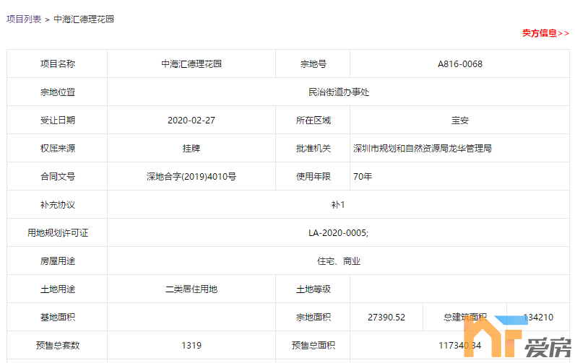Viewport: 575px width, 363px height.
Task: Select presale total area 117340.34
Action: 460,346
